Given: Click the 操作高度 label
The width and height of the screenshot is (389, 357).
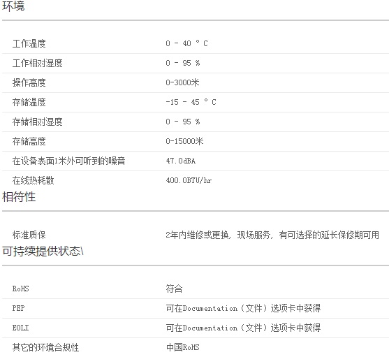Looking at the screenshot, I should click(29, 82).
